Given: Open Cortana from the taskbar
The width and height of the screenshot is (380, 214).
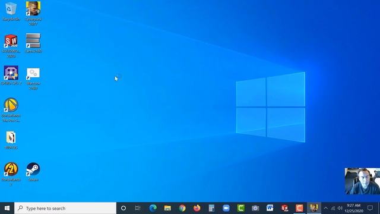Looking at the screenshot, I should pyautogui.click(x=123, y=208).
